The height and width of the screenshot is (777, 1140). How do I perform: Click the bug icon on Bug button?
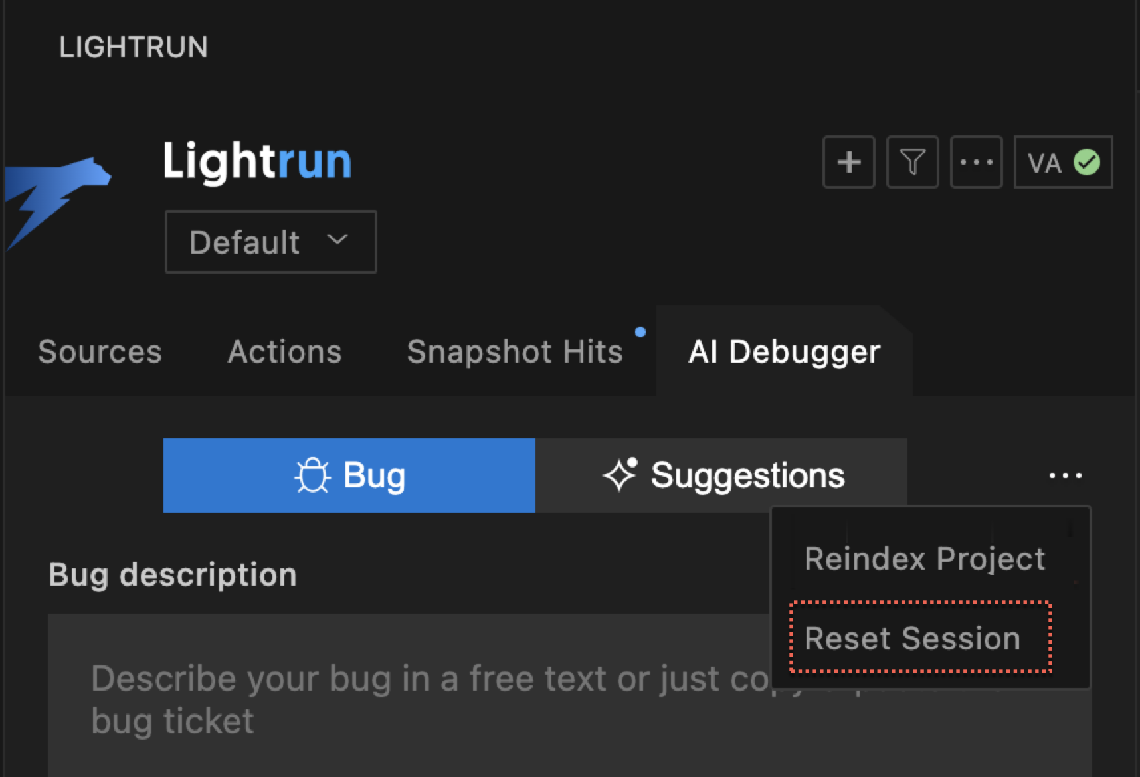312,476
